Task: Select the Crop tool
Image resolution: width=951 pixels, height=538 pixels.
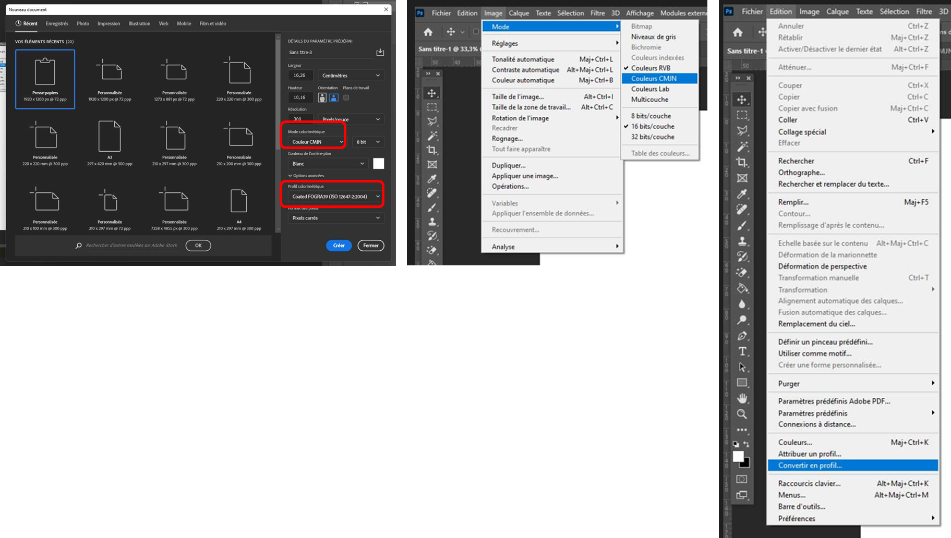Action: 742,162
